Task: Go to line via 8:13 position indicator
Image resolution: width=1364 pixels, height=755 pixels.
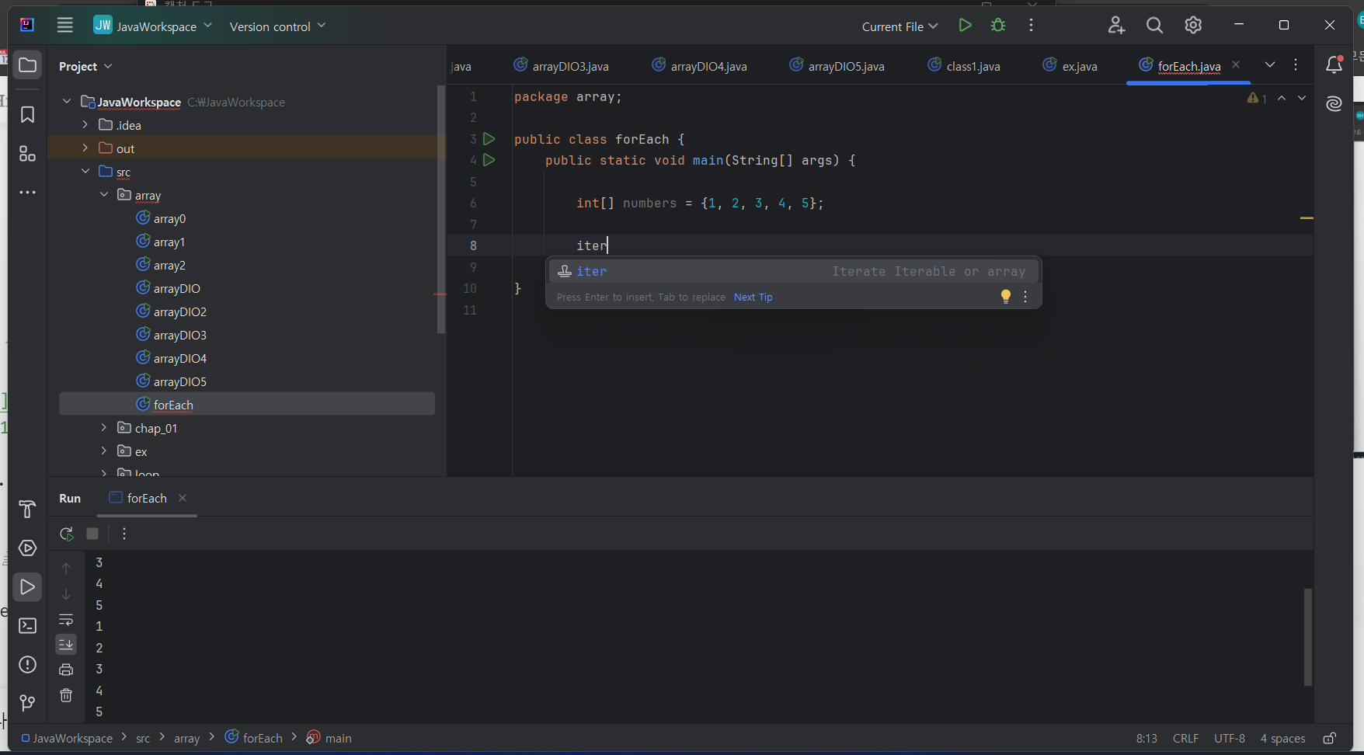Action: click(1147, 738)
